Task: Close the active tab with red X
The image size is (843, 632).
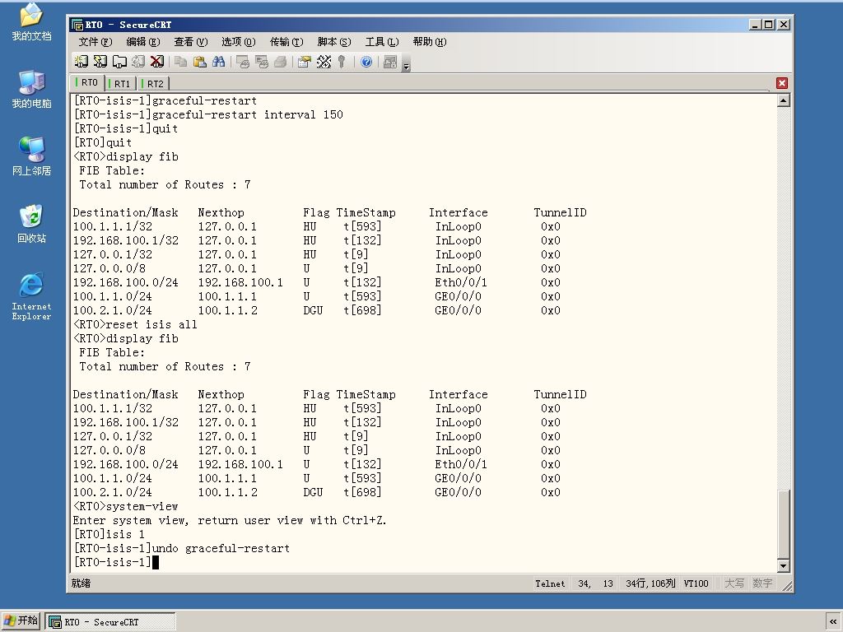Action: click(782, 83)
